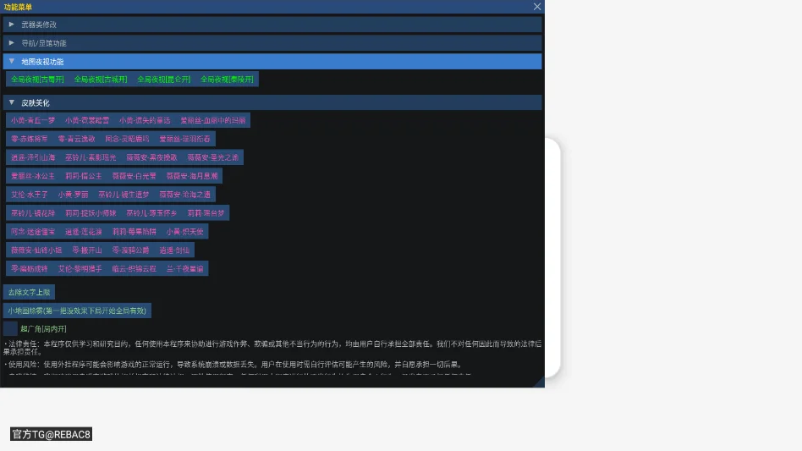Screen dimensions: 802x451
Task: Choose the 爱丽丝-冰公主 skin
Action: pyautogui.click(x=33, y=176)
